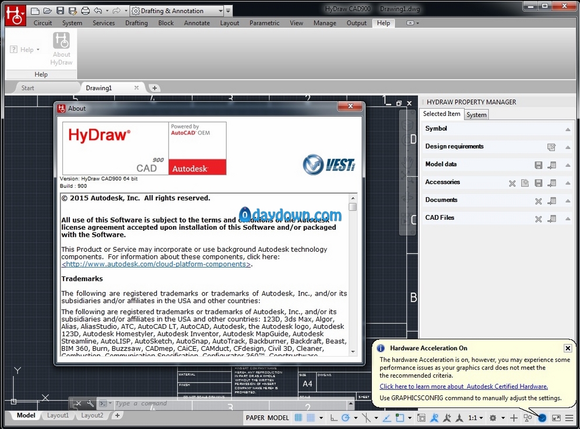Click the annotation scale visibility icon in status bar
This screenshot has width=580, height=429.
[x=434, y=418]
